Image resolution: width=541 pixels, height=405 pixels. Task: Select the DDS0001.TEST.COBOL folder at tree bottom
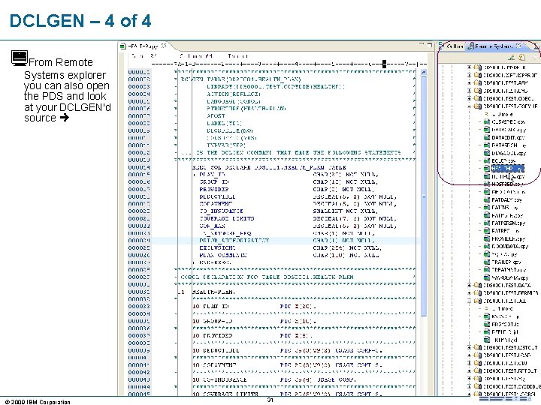pos(509,394)
